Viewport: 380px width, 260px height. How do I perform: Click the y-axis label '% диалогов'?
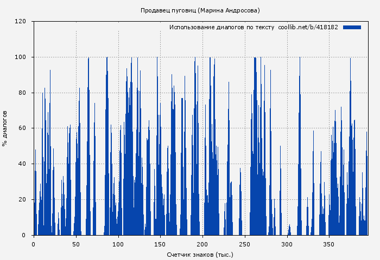coord(5,128)
